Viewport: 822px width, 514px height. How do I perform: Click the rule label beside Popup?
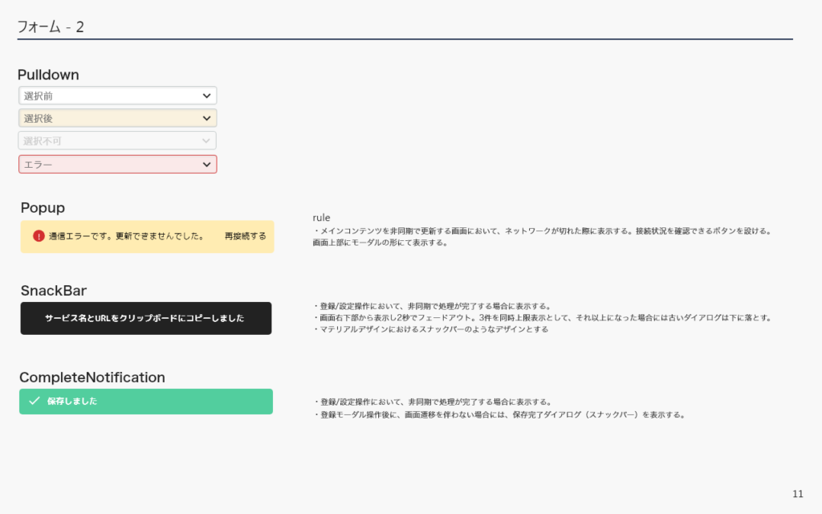pyautogui.click(x=321, y=218)
